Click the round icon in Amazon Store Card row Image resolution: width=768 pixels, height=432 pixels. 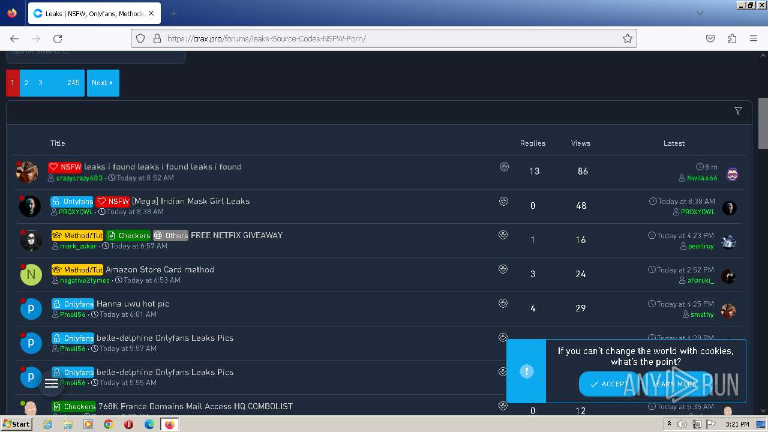503,269
